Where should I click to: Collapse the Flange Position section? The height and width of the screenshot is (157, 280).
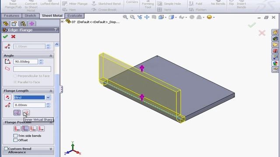51,123
